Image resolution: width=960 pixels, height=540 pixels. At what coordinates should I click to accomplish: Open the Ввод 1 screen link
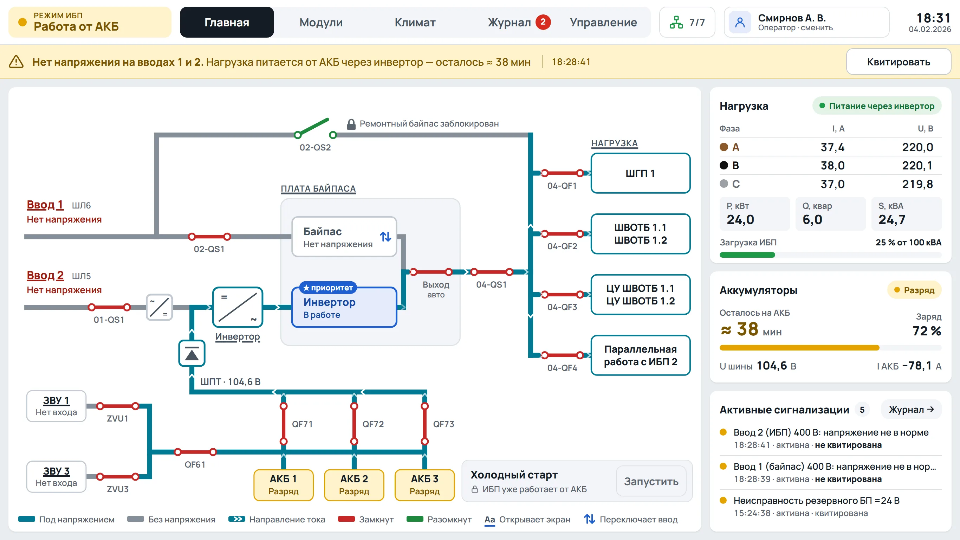(45, 205)
